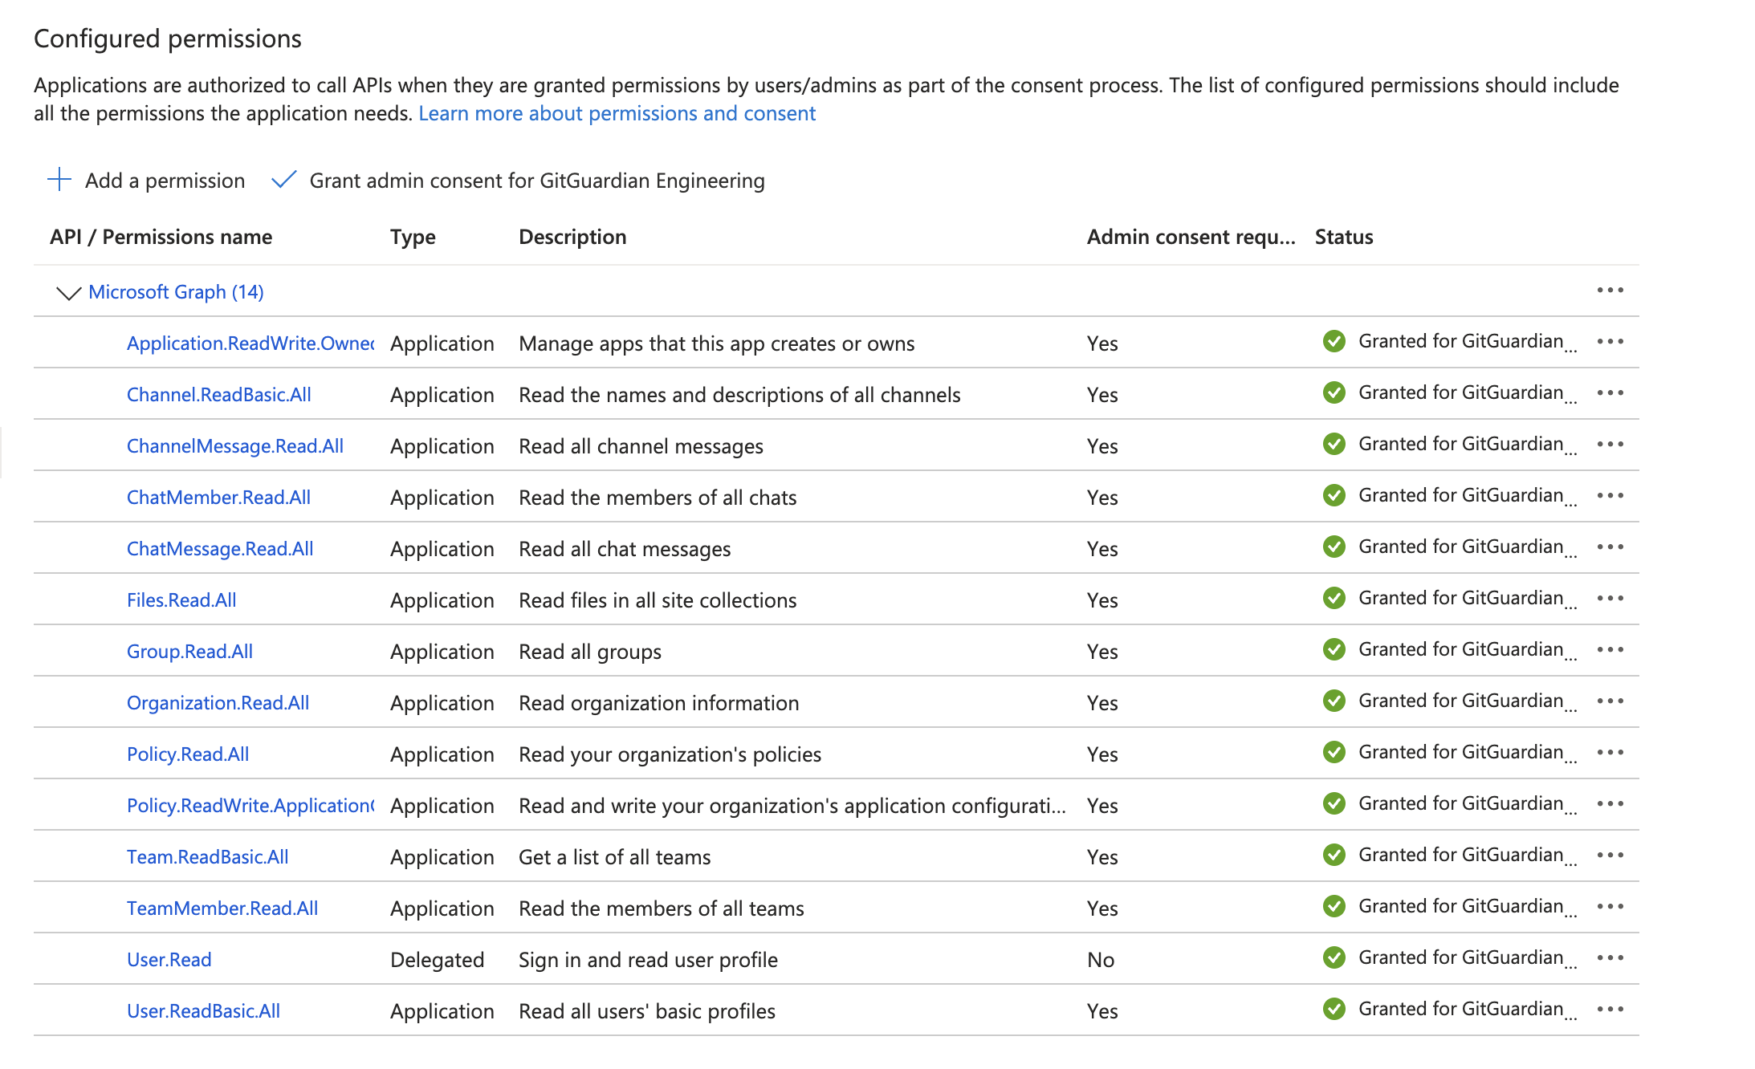The image size is (1755, 1069).
Task: Open ChatMember.Read.All permission link
Action: click(218, 498)
